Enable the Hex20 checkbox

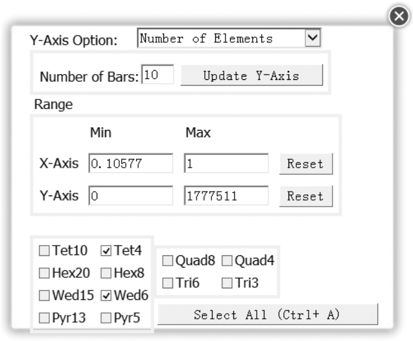pos(45,273)
